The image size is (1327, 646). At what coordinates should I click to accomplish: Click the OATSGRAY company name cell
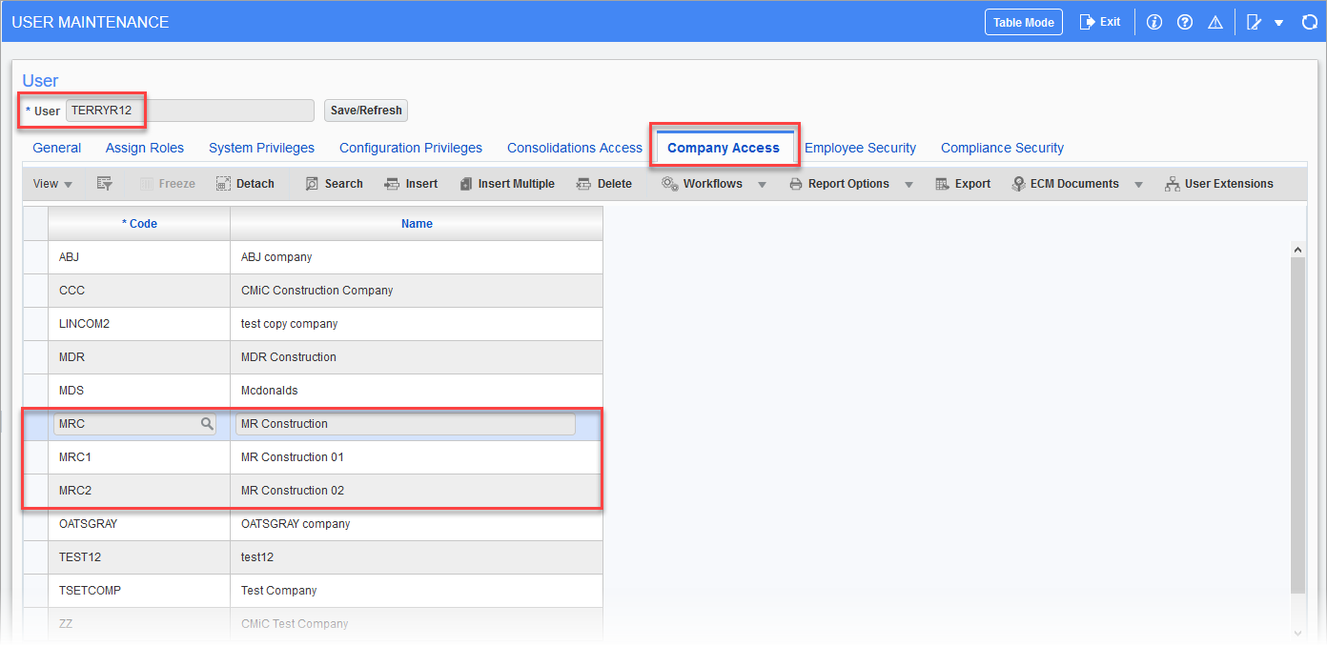point(417,524)
